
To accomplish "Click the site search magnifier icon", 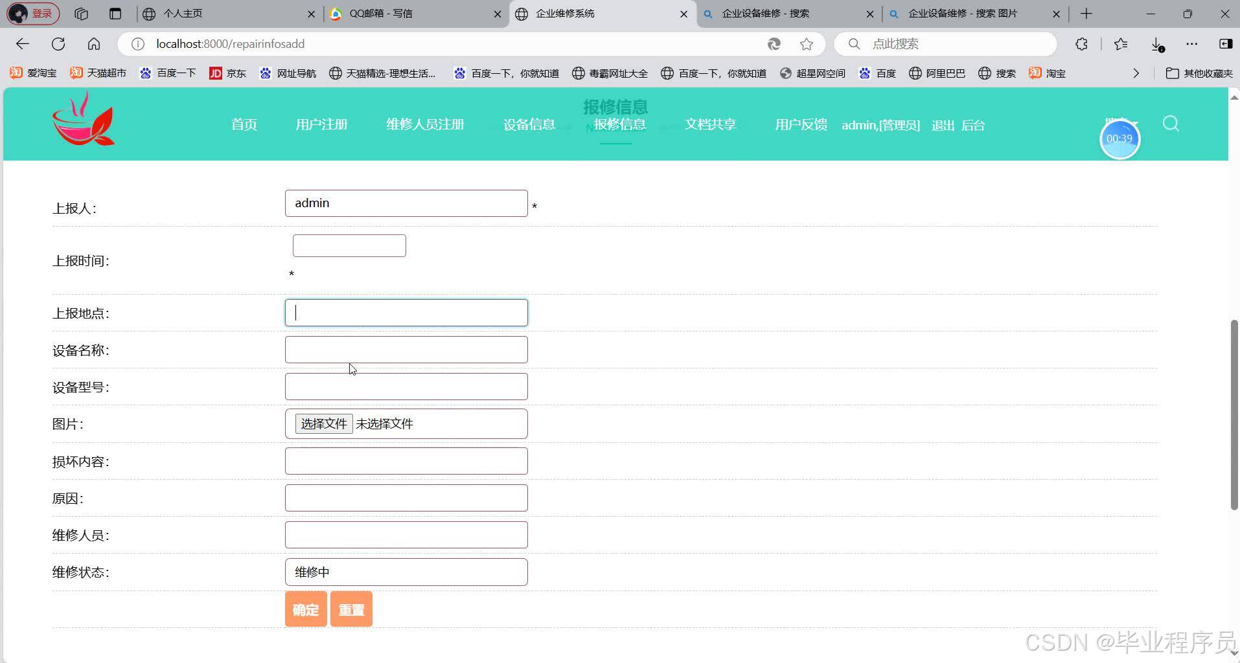I will [x=1171, y=124].
